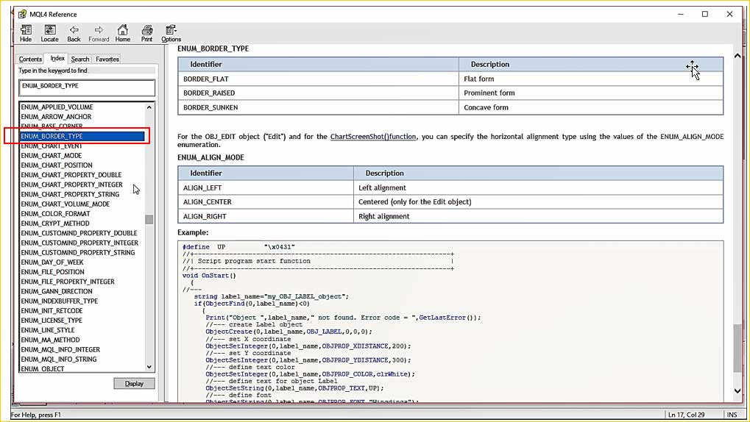
Task: Click the Display button
Action: [x=135, y=383]
